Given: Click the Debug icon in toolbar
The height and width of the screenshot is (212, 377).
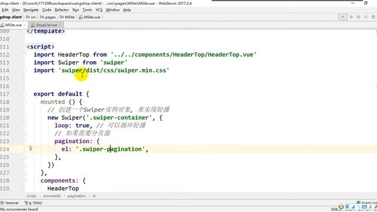Looking at the screenshot, I should point(359,17).
